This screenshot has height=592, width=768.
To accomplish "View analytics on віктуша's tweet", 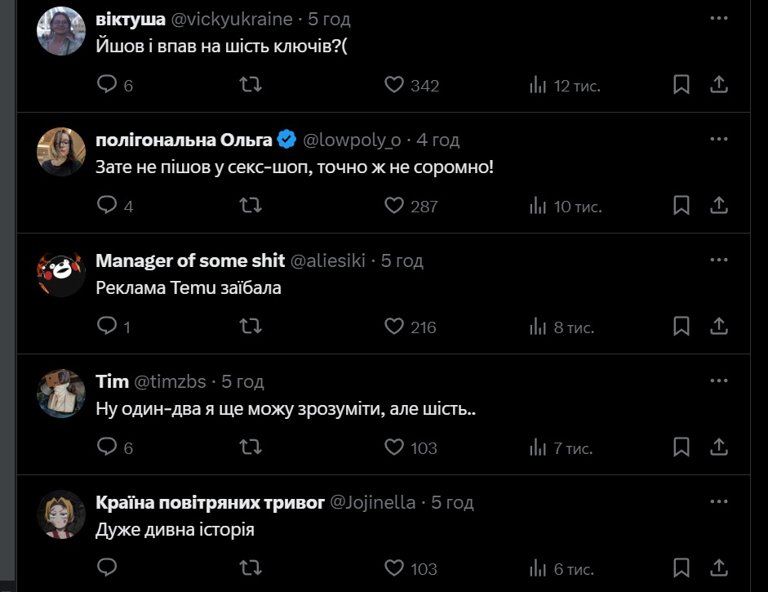I will (x=538, y=85).
